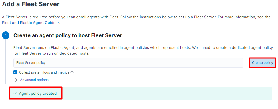Open the Advanced options link text
This screenshot has width=278, height=109.
tap(34, 80)
